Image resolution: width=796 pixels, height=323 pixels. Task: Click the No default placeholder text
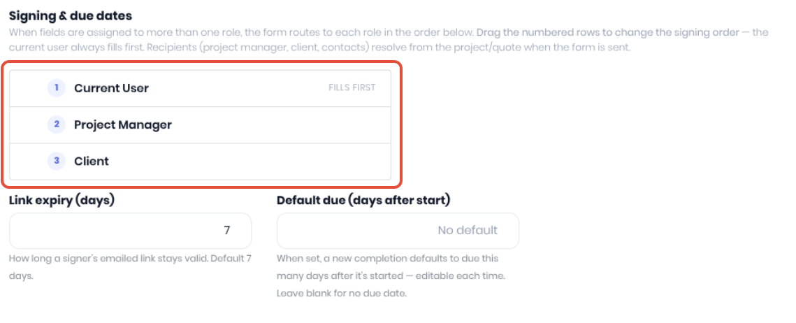click(468, 231)
